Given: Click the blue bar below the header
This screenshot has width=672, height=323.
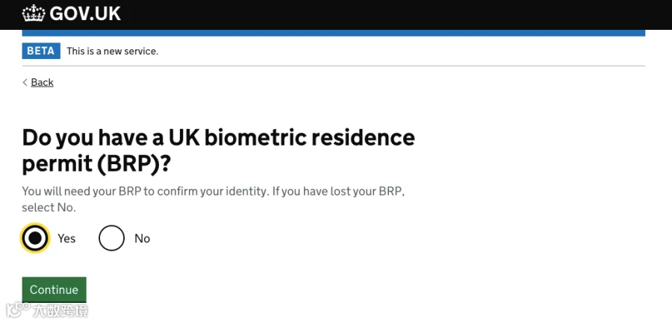Looking at the screenshot, I should [334, 33].
